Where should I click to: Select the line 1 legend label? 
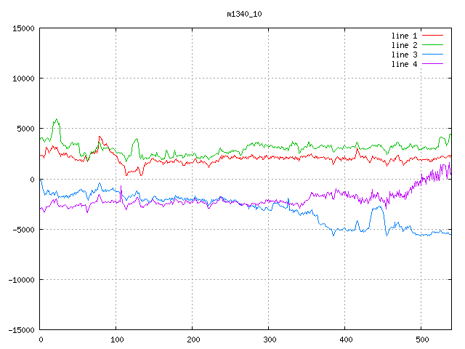coord(405,36)
